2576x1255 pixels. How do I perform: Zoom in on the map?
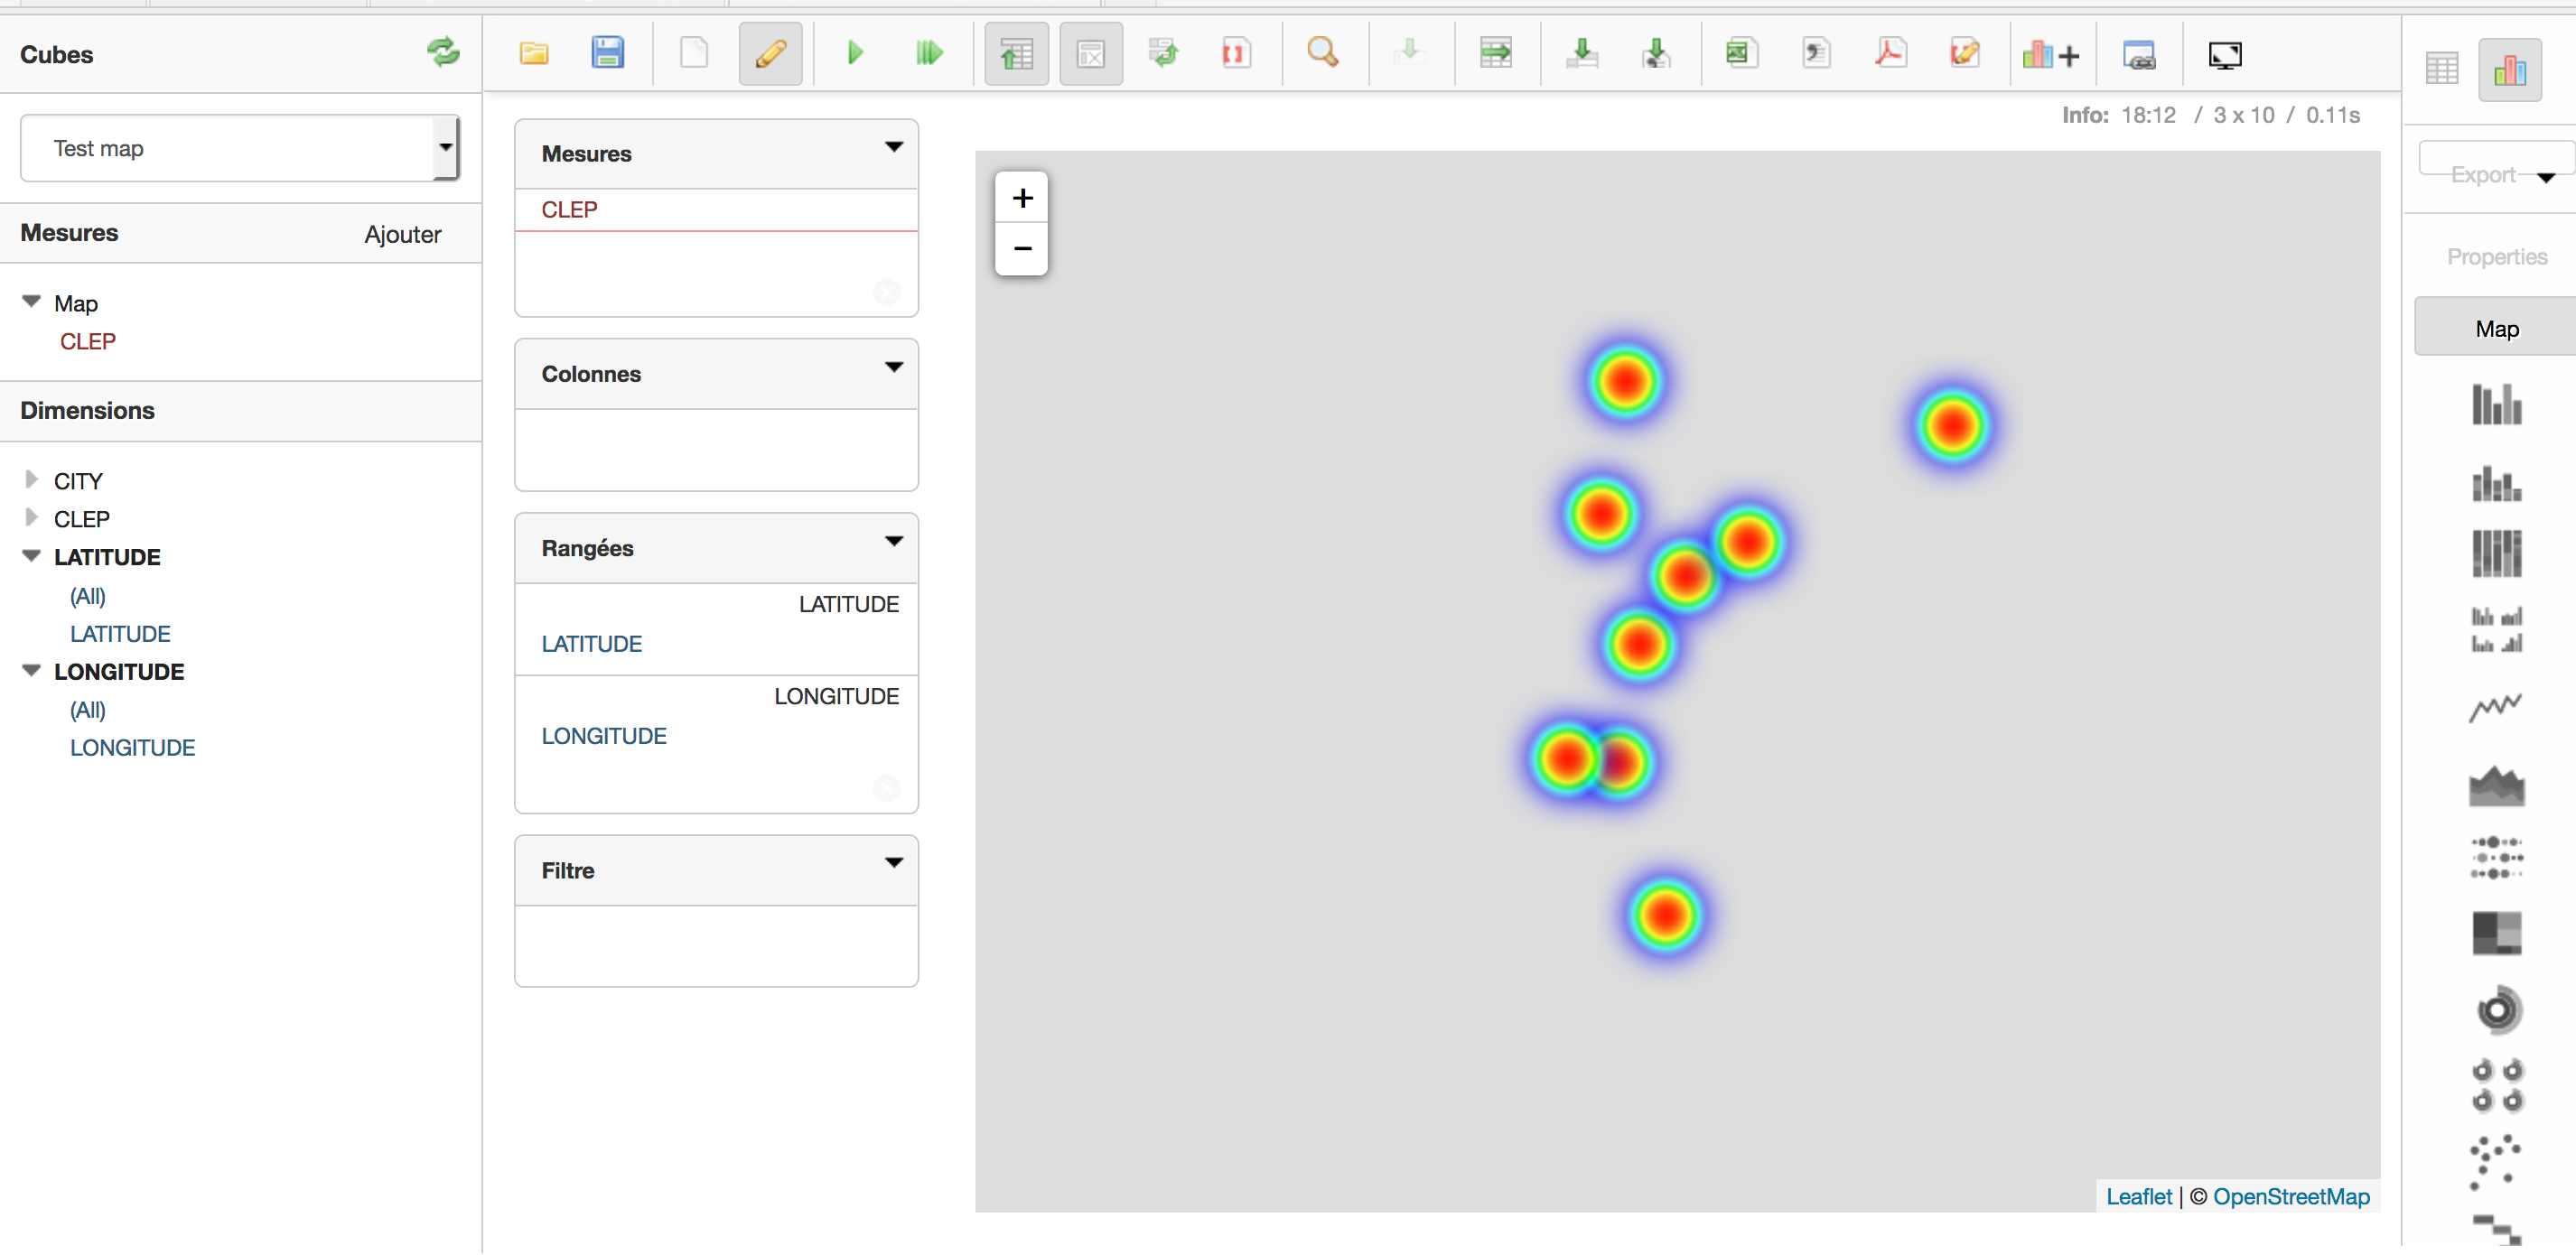click(x=1021, y=197)
